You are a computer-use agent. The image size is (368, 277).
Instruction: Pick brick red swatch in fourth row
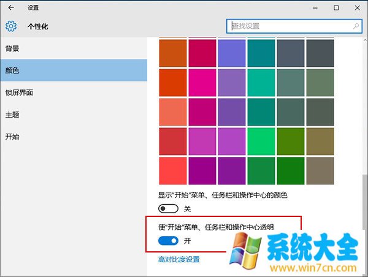point(173,142)
